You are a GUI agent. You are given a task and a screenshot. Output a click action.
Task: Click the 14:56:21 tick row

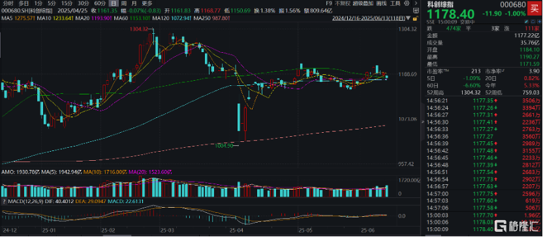point(483,100)
